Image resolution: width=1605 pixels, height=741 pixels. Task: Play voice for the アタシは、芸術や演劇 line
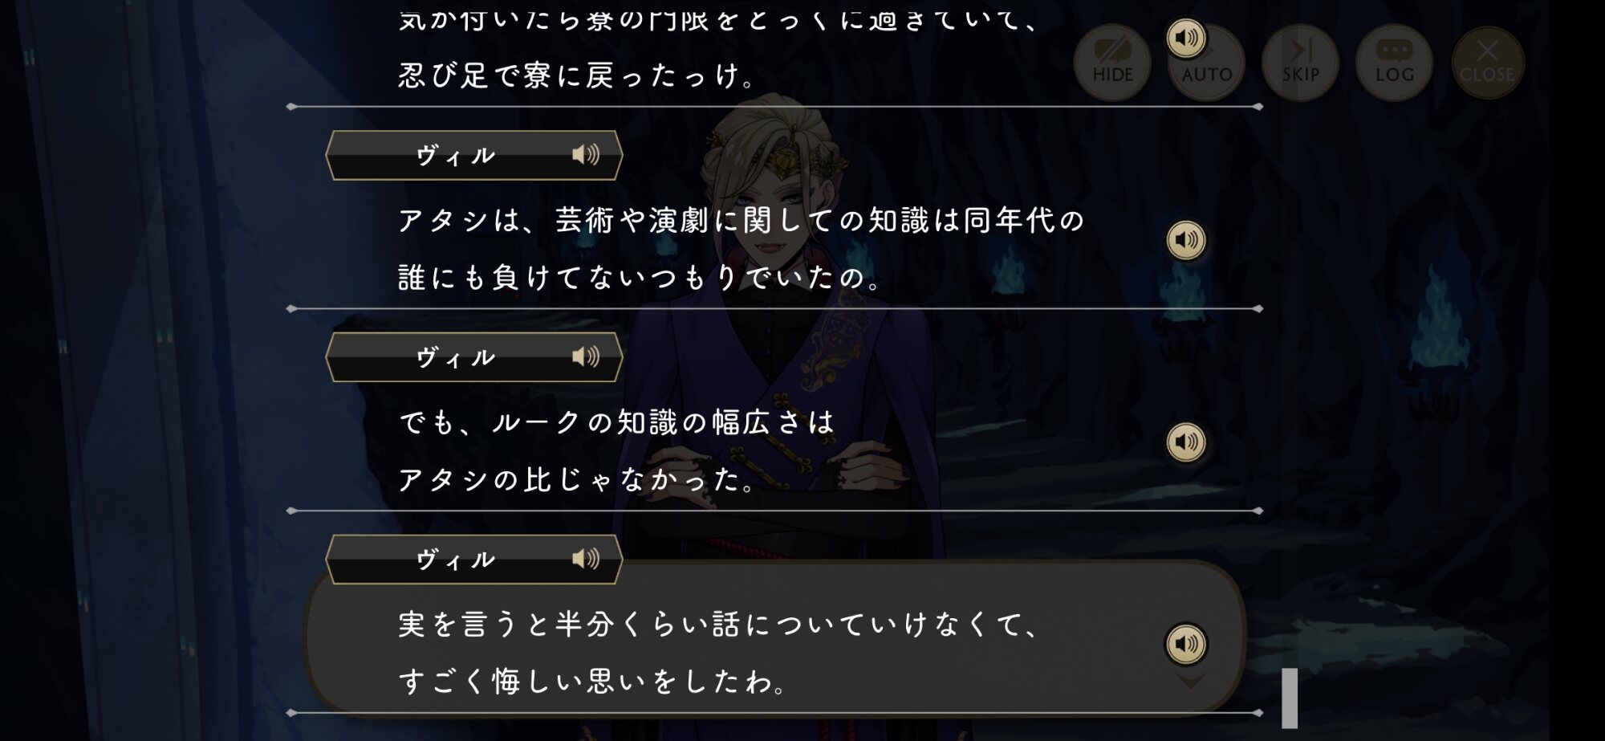[1186, 240]
